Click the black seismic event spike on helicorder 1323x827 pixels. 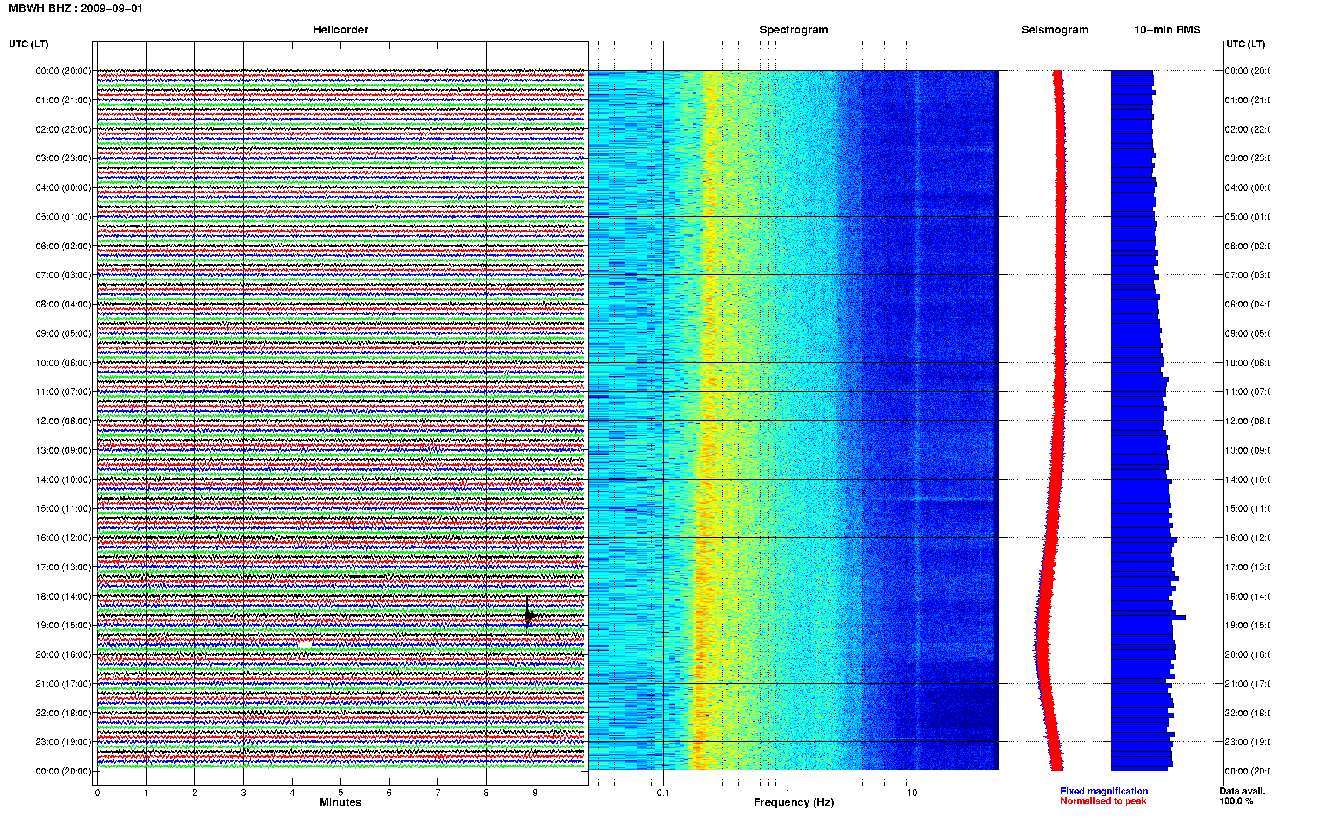pyautogui.click(x=528, y=615)
